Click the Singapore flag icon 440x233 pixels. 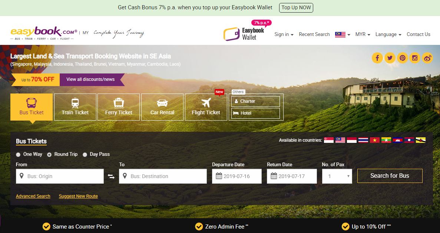click(x=328, y=140)
